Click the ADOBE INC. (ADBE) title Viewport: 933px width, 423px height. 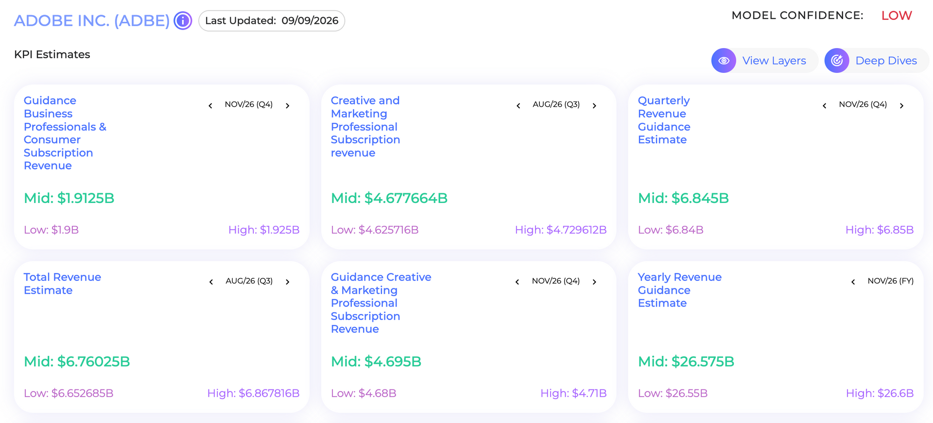[92, 21]
